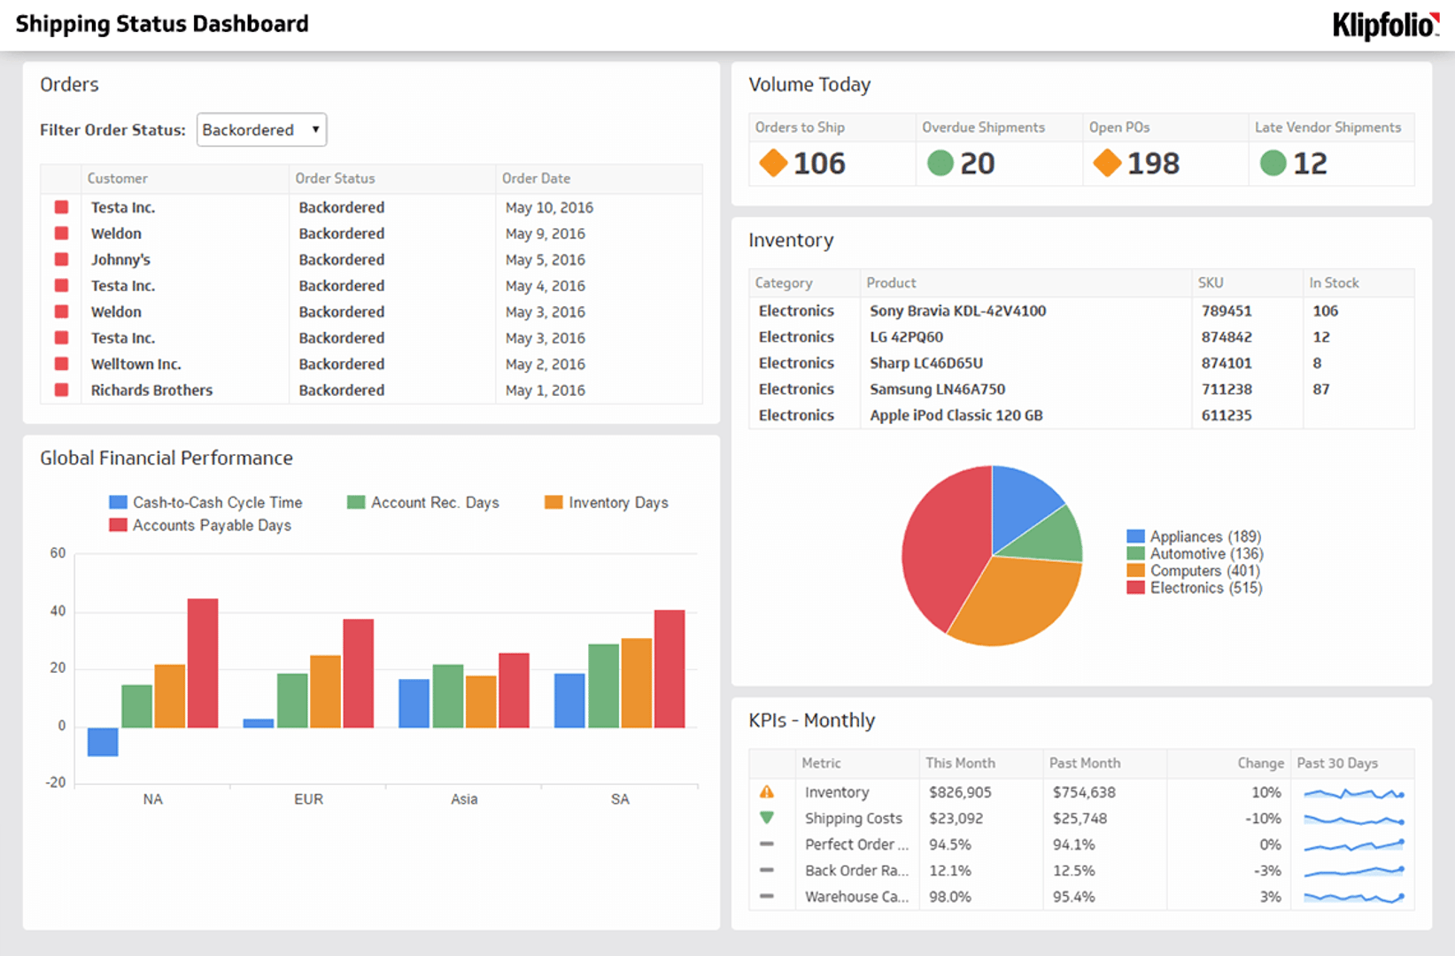This screenshot has height=956, width=1455.
Task: Open the Filter Order Status dropdown
Action: click(x=261, y=129)
